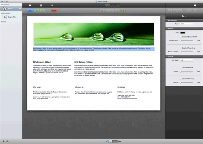The height and width of the screenshot is (144, 203).
Task: Adjust the Border Width slider
Action: 186,41
